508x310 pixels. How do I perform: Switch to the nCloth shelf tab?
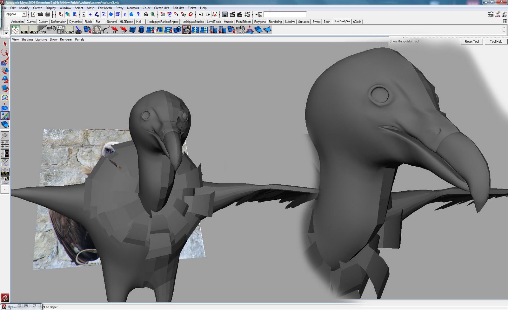[x=357, y=22]
